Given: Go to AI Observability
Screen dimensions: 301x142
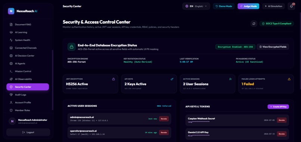Looking at the screenshot, I should coord(28,79).
